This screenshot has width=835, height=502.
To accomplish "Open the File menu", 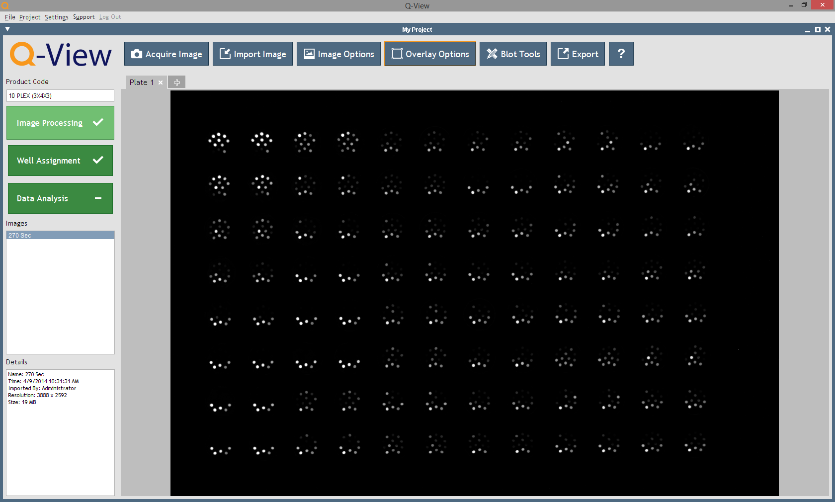I will coord(10,17).
